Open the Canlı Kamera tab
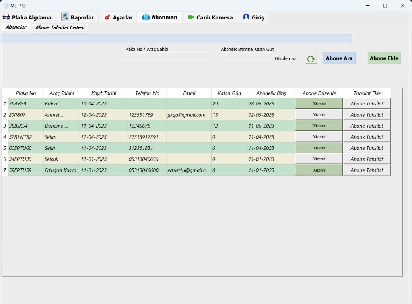412x304 pixels. [x=210, y=17]
